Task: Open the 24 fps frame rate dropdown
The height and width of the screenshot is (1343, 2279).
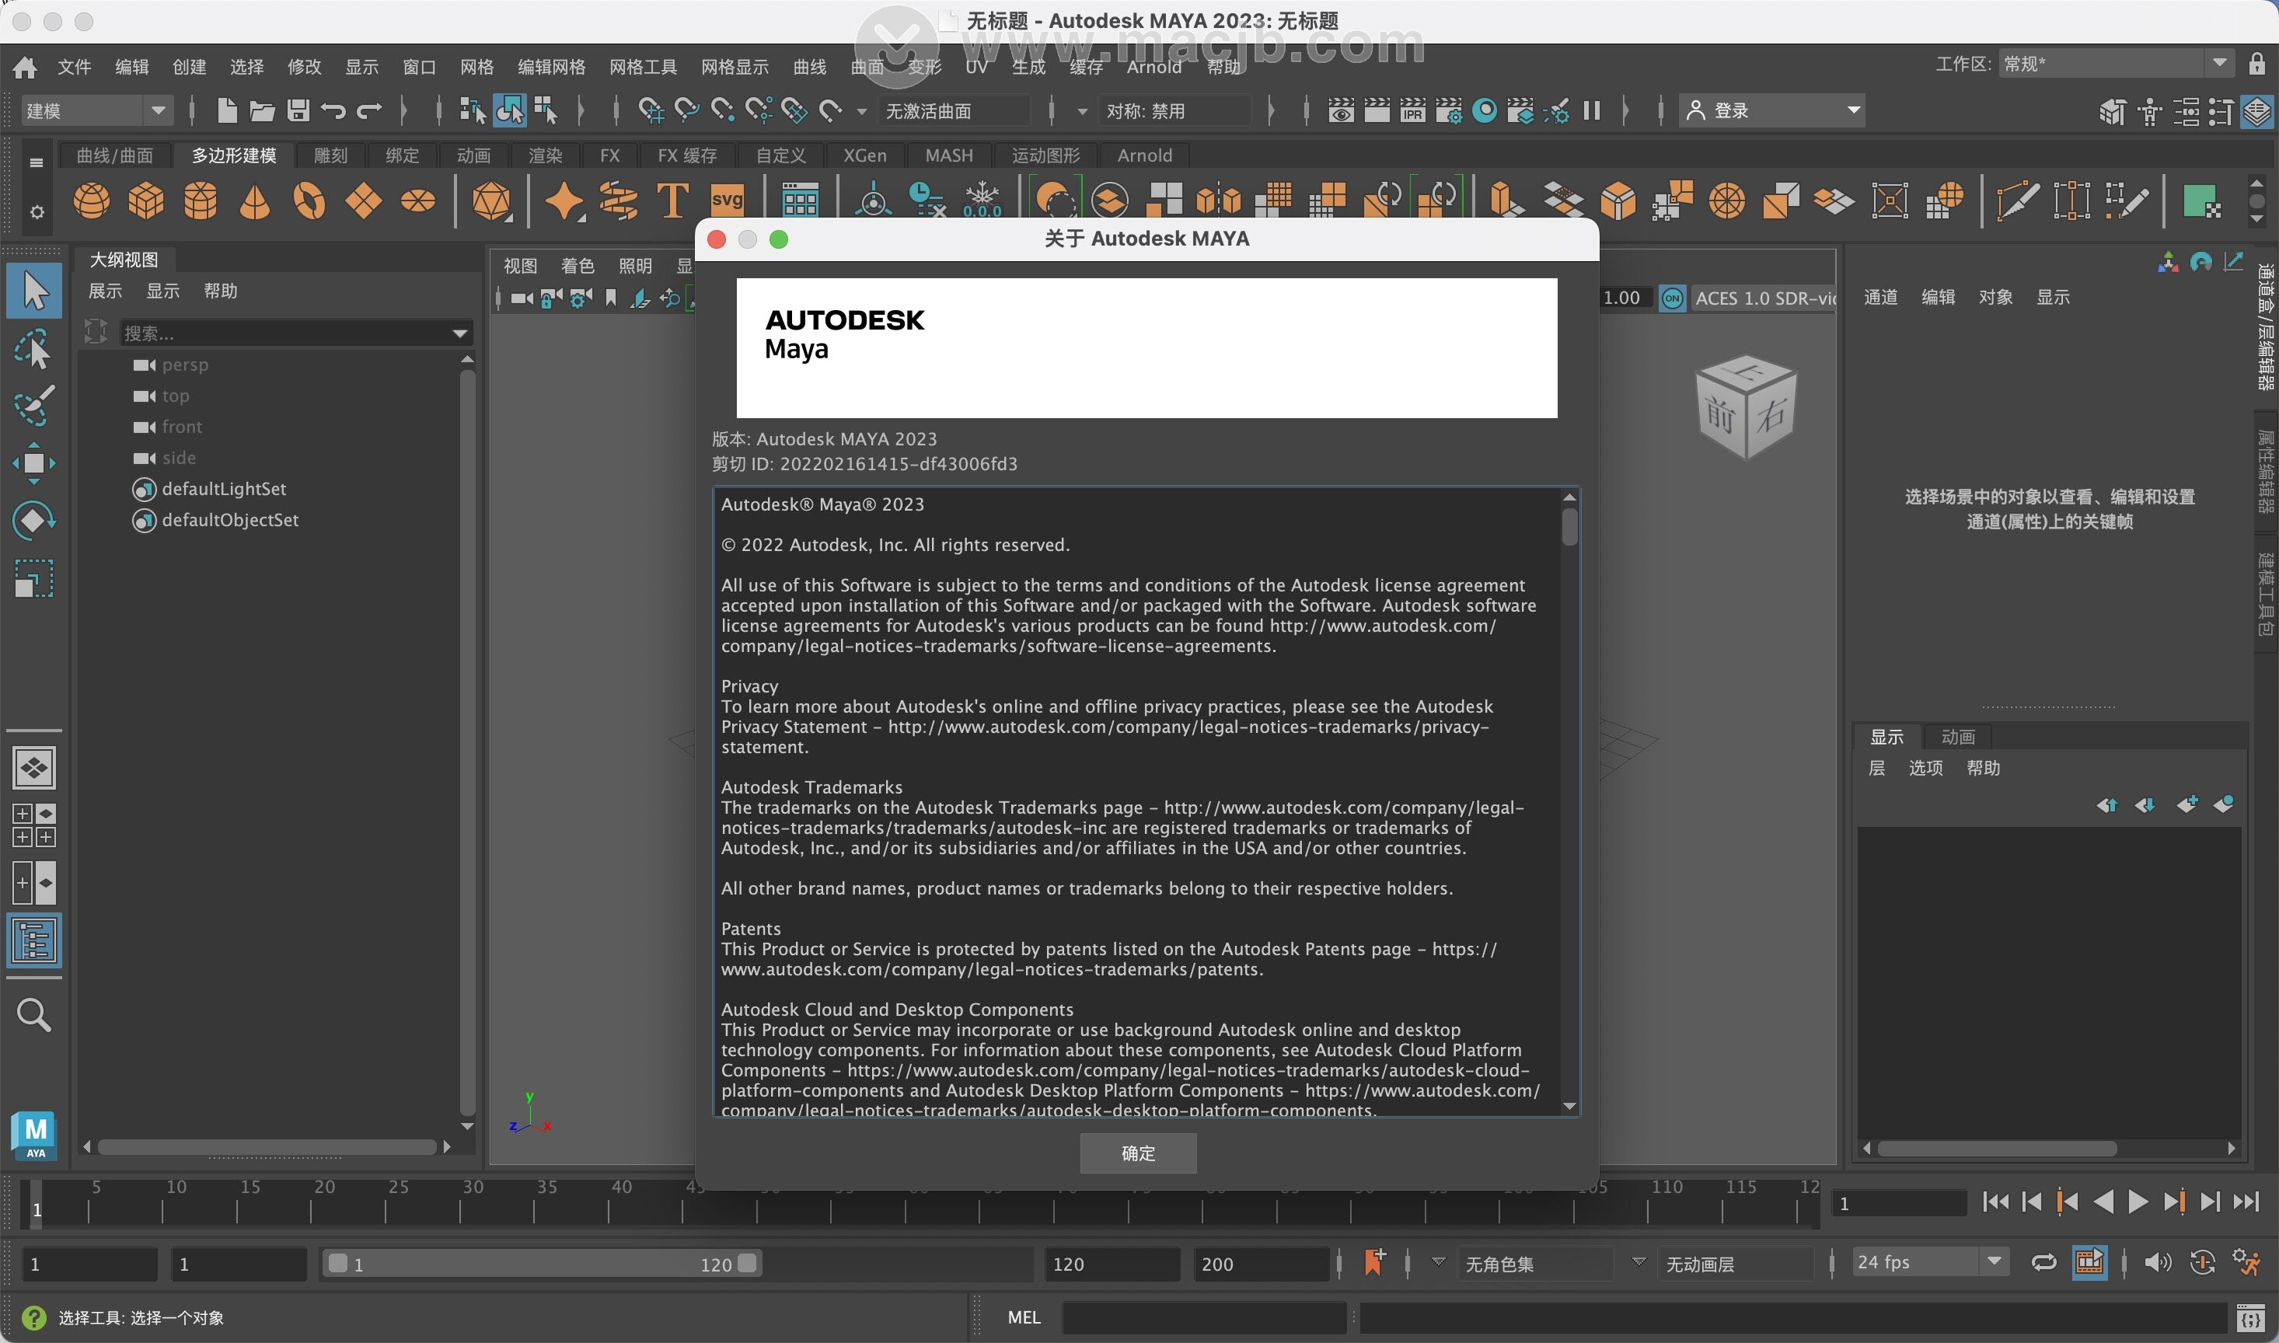Action: click(x=1928, y=1262)
